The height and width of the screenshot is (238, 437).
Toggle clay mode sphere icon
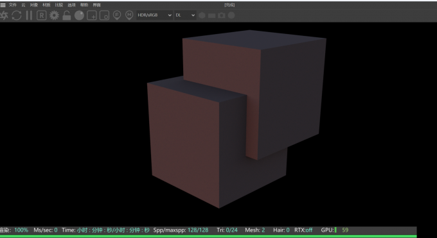79,15
